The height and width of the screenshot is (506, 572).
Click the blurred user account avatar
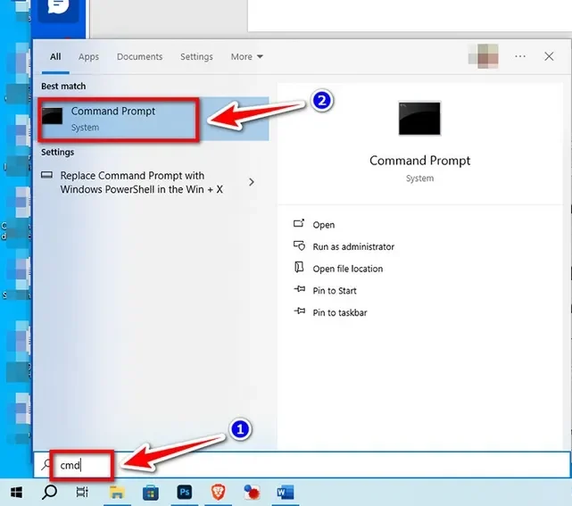[x=484, y=56]
